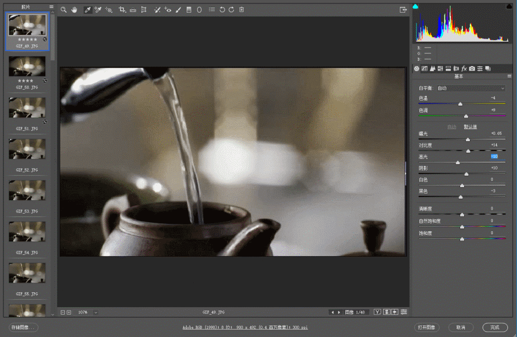Image resolution: width=517 pixels, height=337 pixels.
Task: Select the Hand tool
Action: (74, 10)
